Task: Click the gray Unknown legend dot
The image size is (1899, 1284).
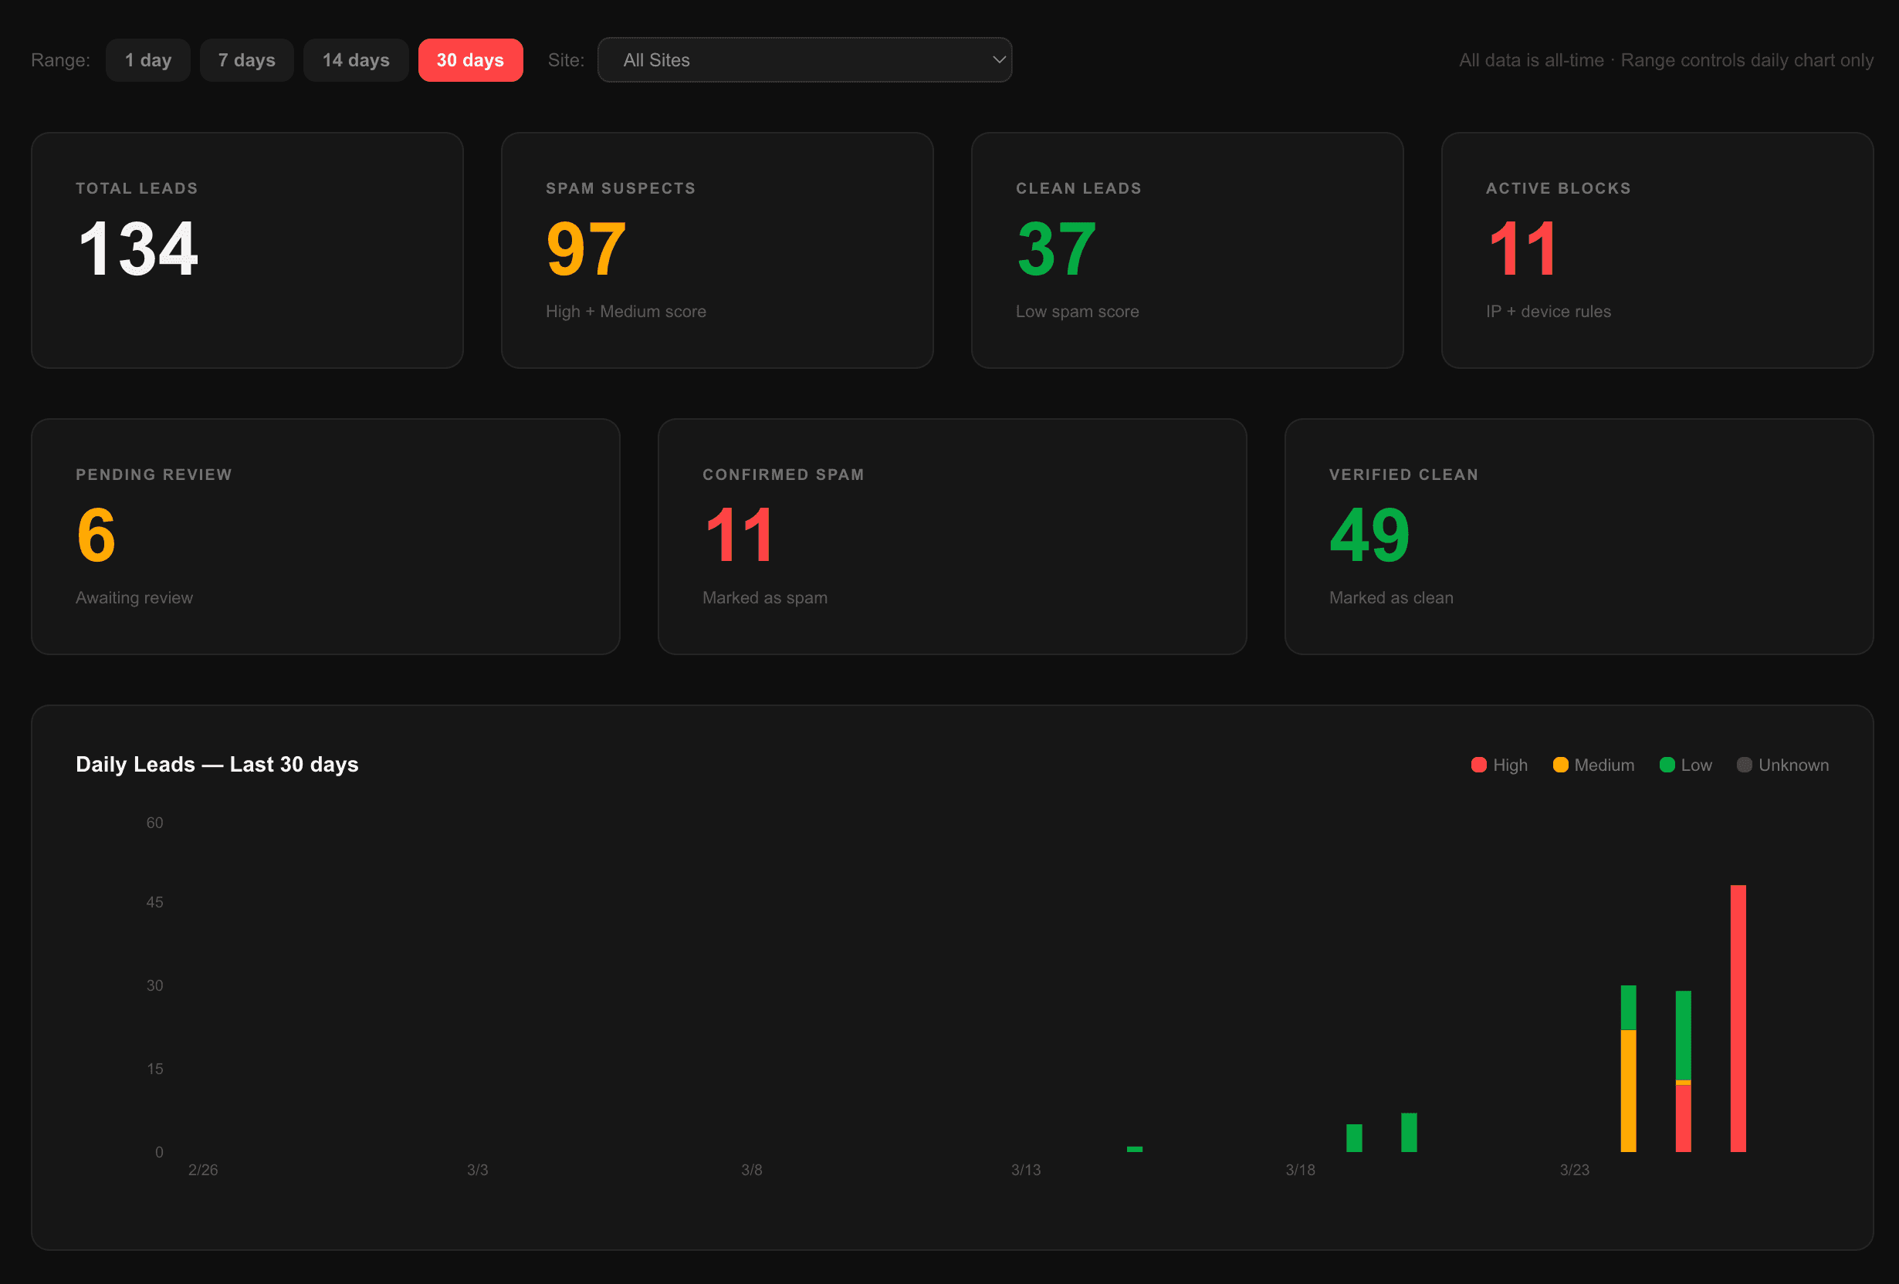Action: (1744, 765)
